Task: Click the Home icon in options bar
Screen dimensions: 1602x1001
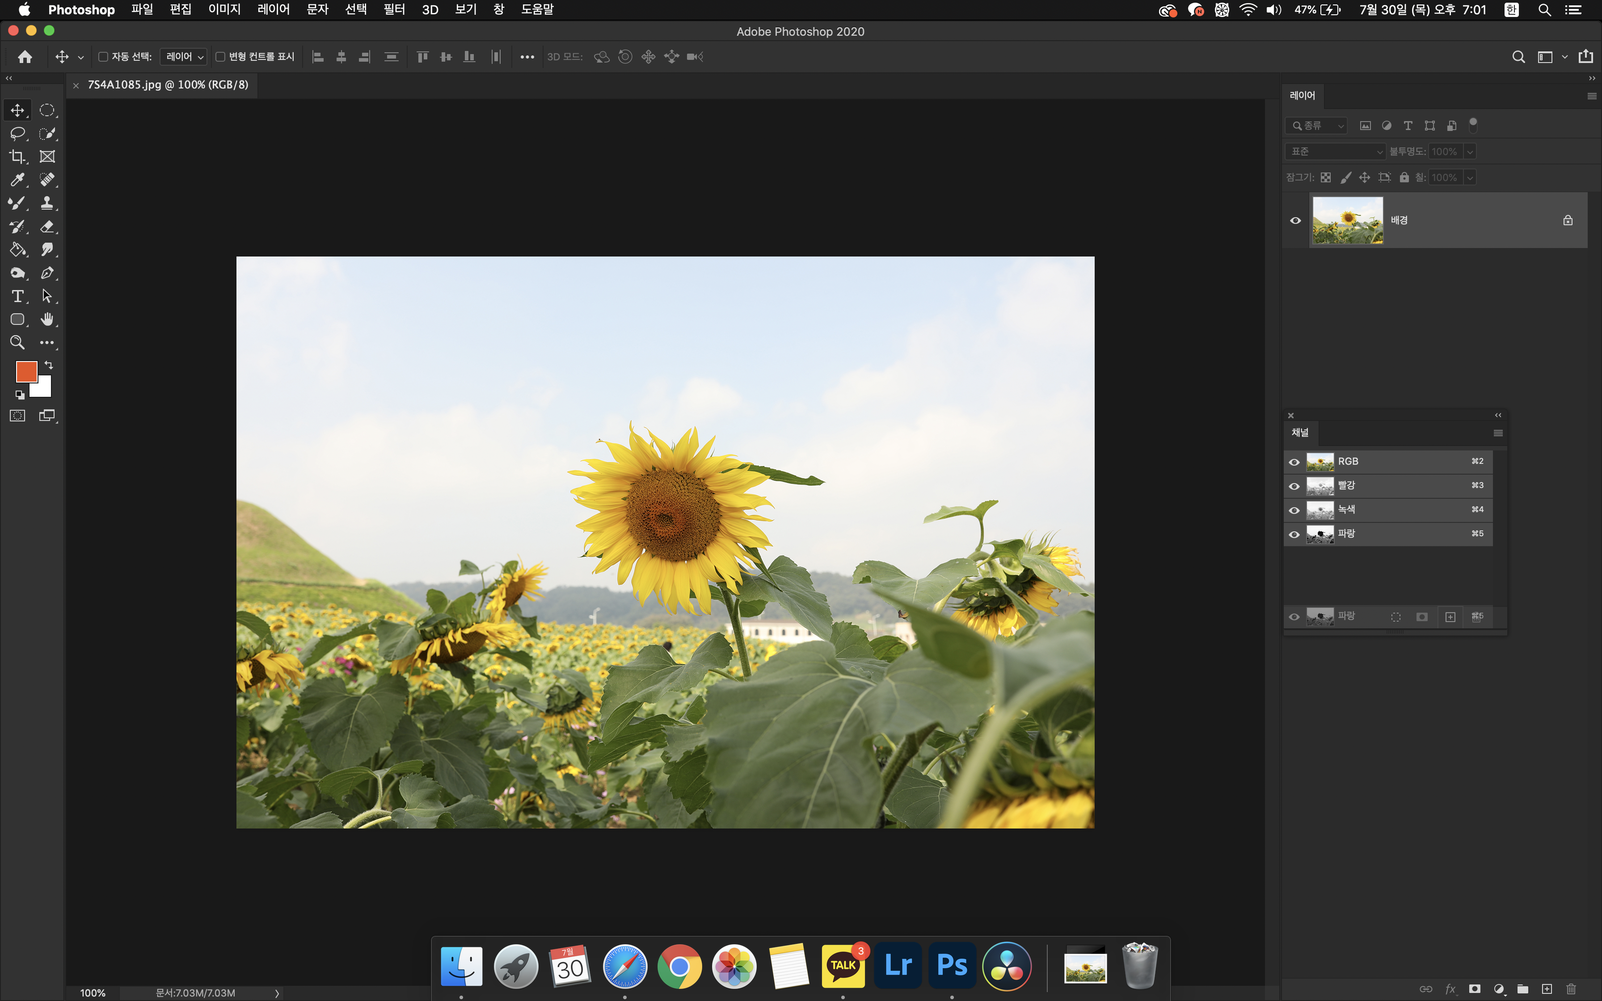Action: tap(25, 57)
